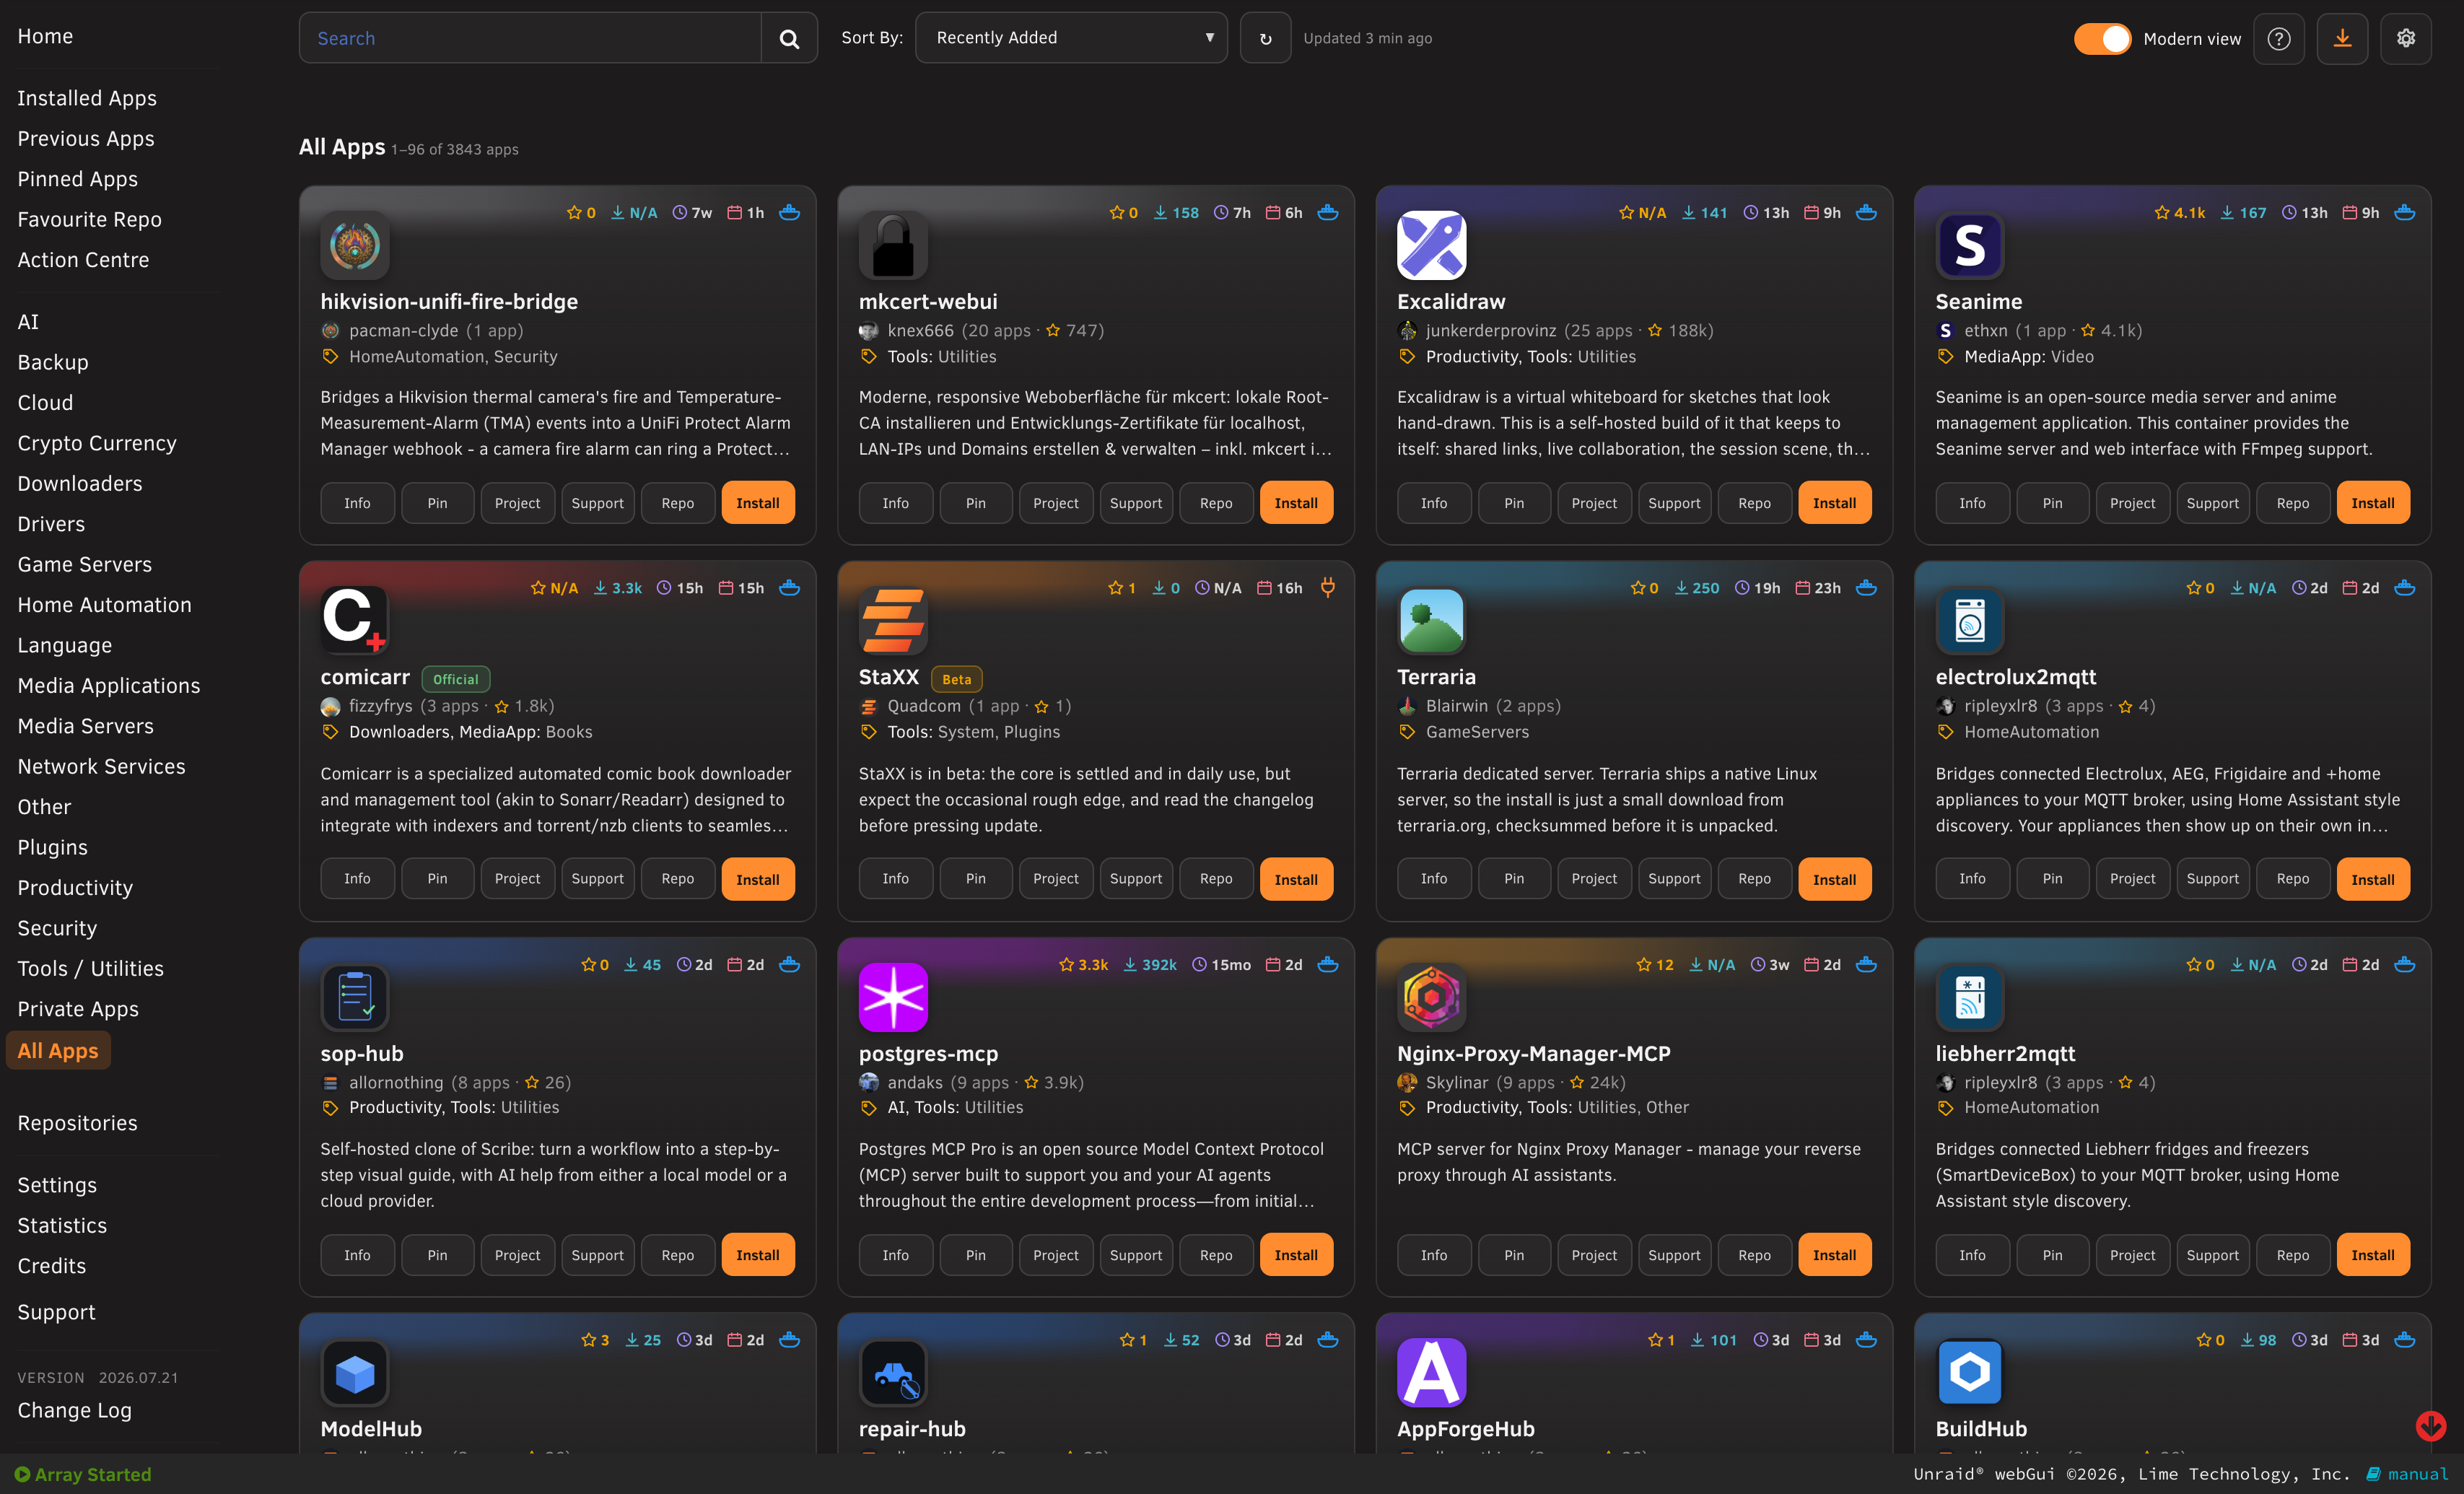The width and height of the screenshot is (2464, 1494).
Task: Click the Terraria app icon
Action: [x=1431, y=620]
